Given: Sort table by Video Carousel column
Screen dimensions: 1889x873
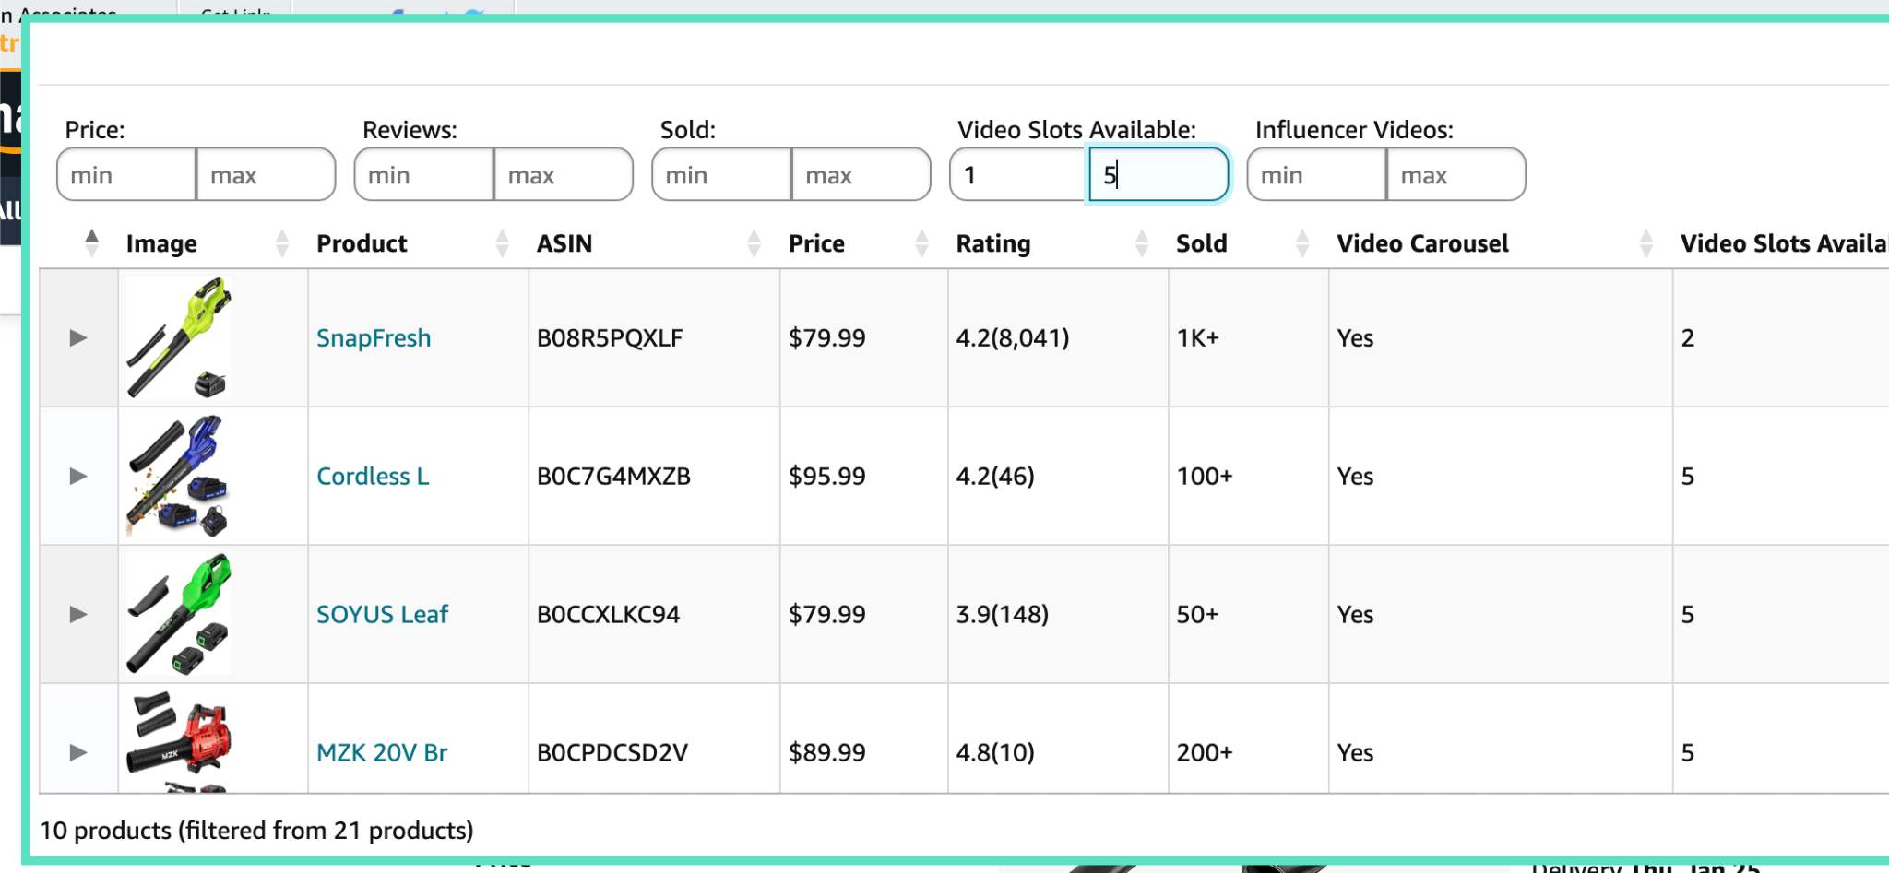Looking at the screenshot, I should (x=1422, y=243).
